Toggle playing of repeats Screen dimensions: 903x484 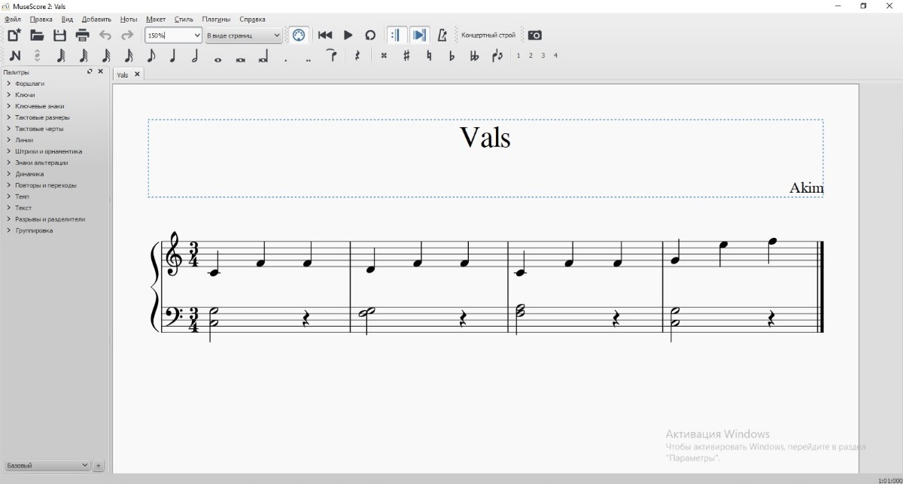click(x=397, y=35)
